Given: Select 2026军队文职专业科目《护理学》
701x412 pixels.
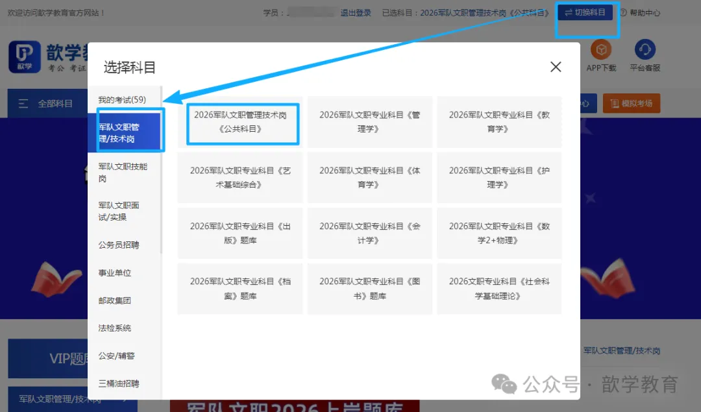Looking at the screenshot, I should [x=499, y=177].
